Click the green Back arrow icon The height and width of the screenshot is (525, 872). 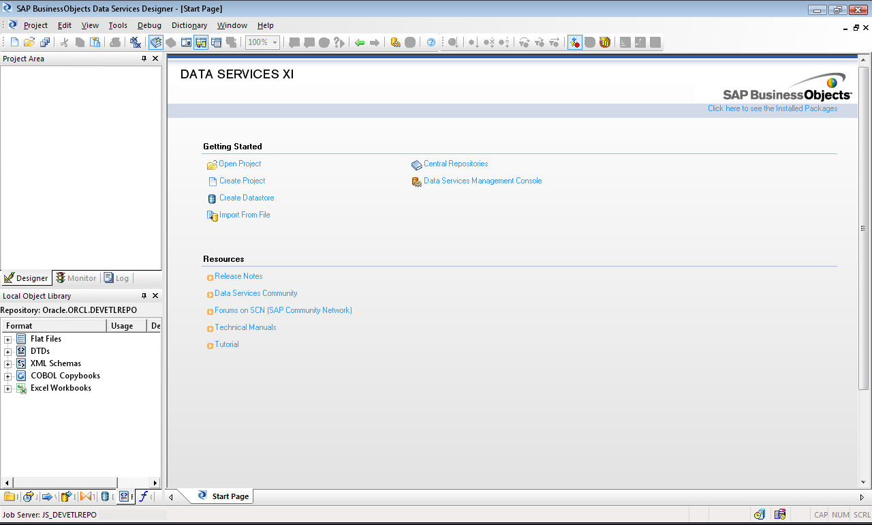coord(360,42)
